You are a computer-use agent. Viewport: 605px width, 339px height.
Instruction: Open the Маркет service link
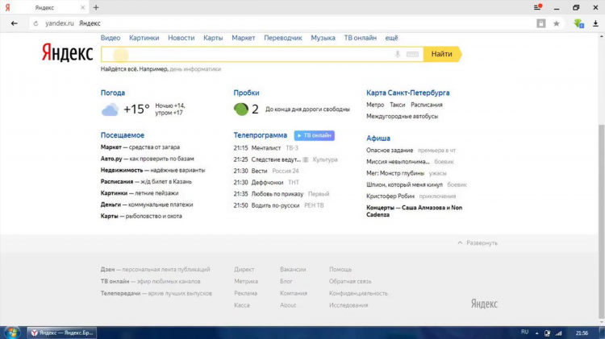pyautogui.click(x=243, y=38)
